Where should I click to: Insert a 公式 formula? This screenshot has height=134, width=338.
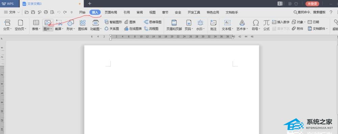coord(266,25)
